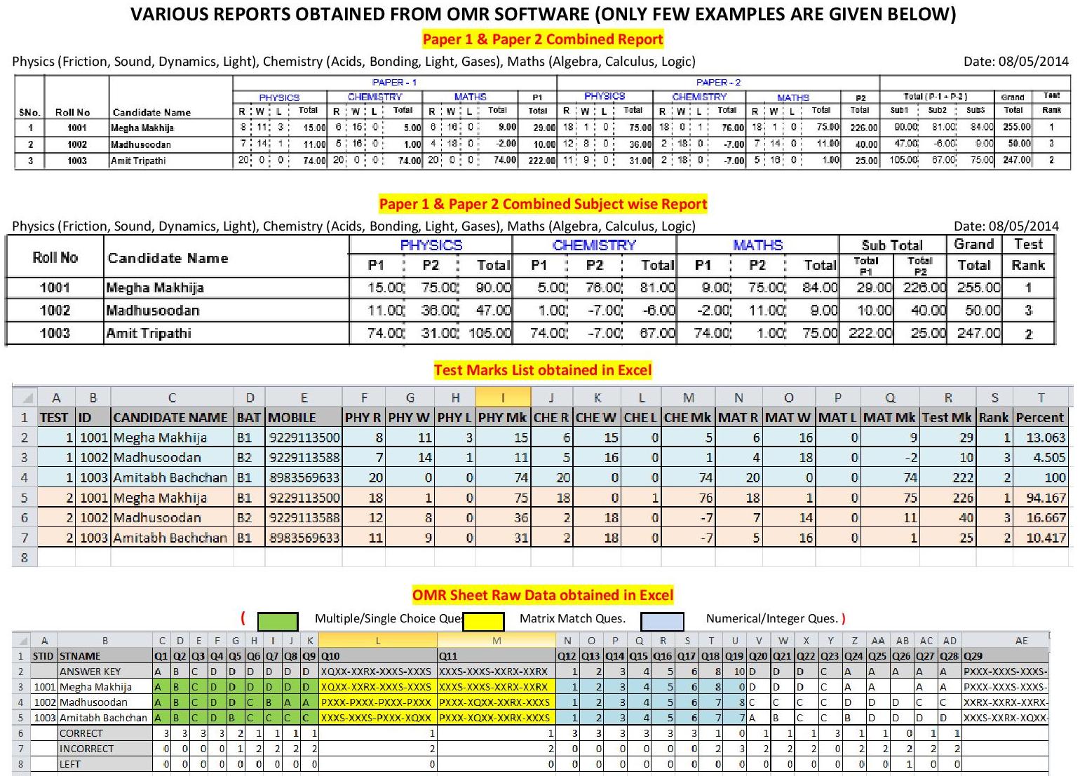Click 'STID' cell in the OMR Raw Data sheet

[x=43, y=656]
